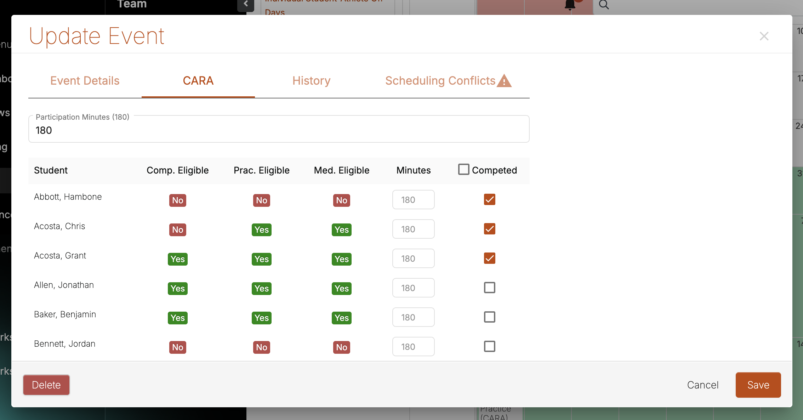Image resolution: width=803 pixels, height=420 pixels.
Task: Close the Update Event dialog
Action: pyautogui.click(x=764, y=36)
